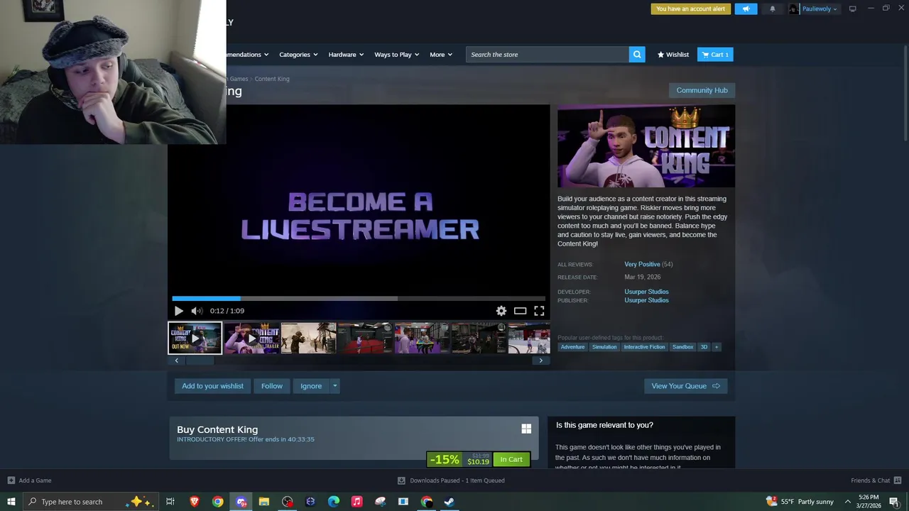This screenshot has height=511, width=909.
Task: Mute the trailer video volume
Action: pyautogui.click(x=197, y=311)
